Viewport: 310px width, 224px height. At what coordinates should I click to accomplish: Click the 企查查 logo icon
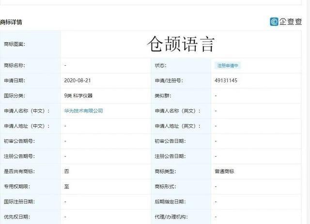point(274,22)
